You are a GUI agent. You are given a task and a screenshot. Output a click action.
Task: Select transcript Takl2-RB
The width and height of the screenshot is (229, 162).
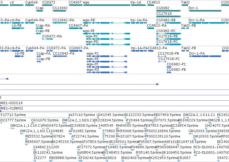tap(188, 25)
